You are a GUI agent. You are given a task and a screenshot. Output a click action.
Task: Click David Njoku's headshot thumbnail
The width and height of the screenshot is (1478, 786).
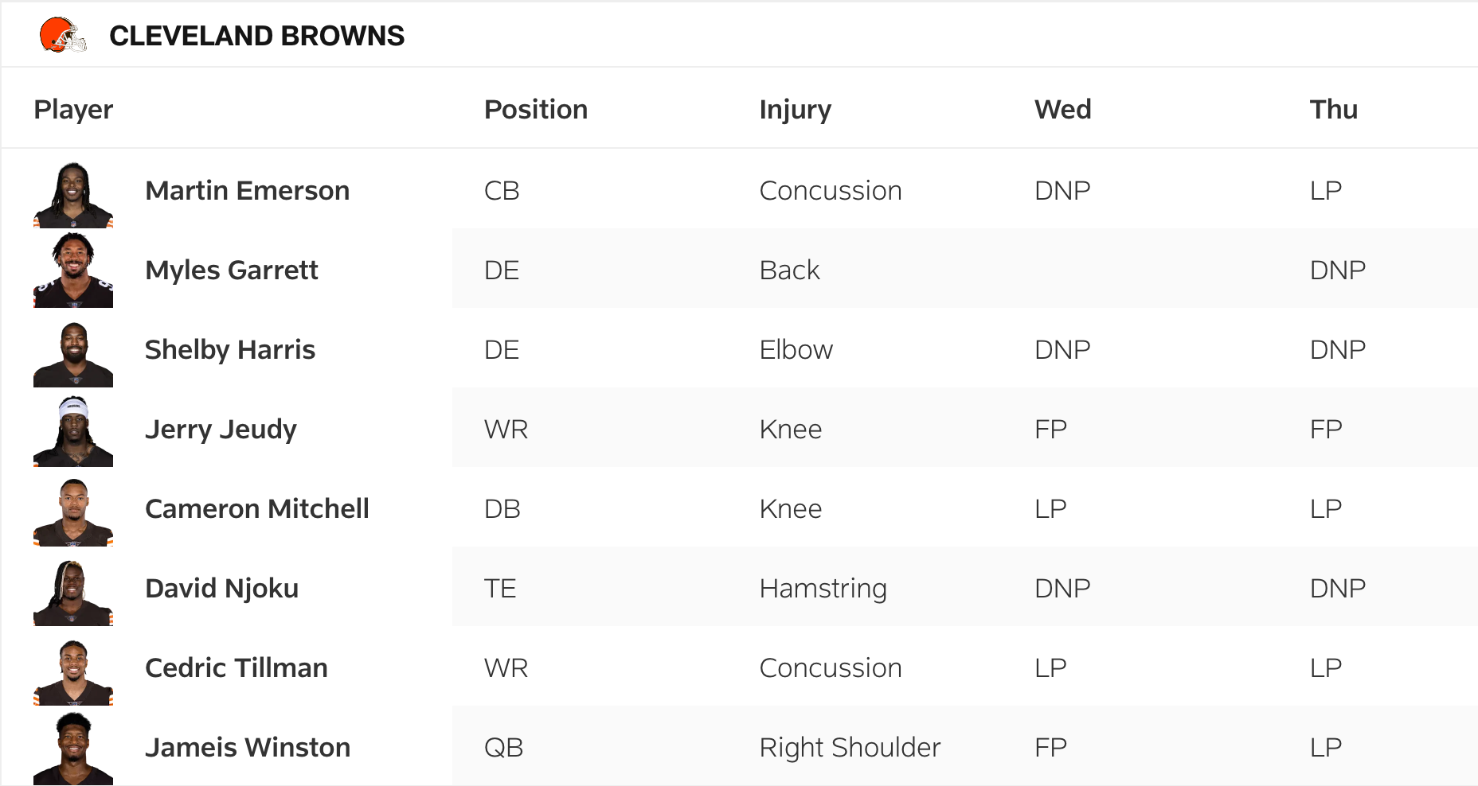click(73, 592)
